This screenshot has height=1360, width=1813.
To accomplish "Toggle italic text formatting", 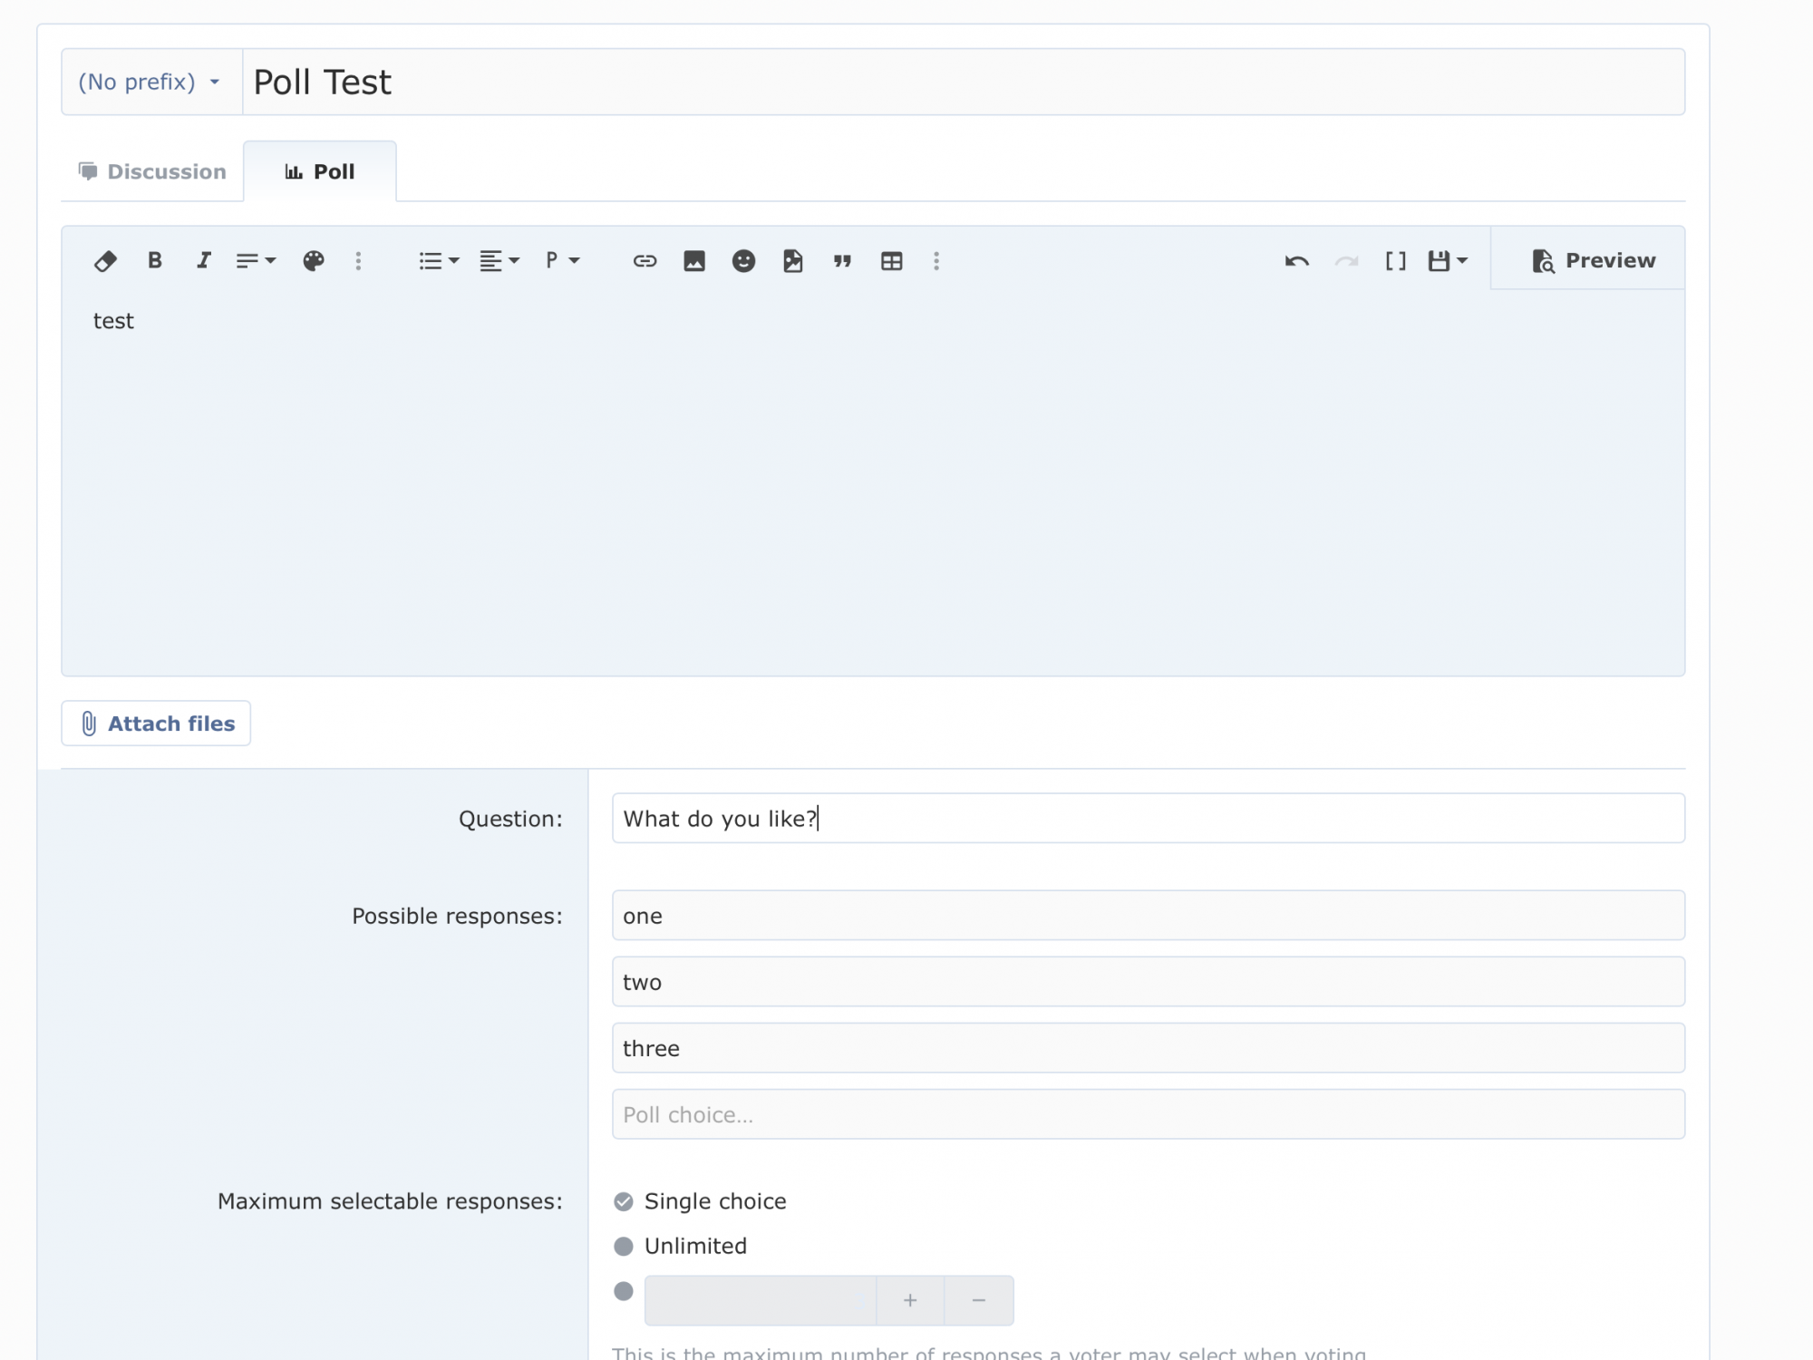I will (204, 261).
